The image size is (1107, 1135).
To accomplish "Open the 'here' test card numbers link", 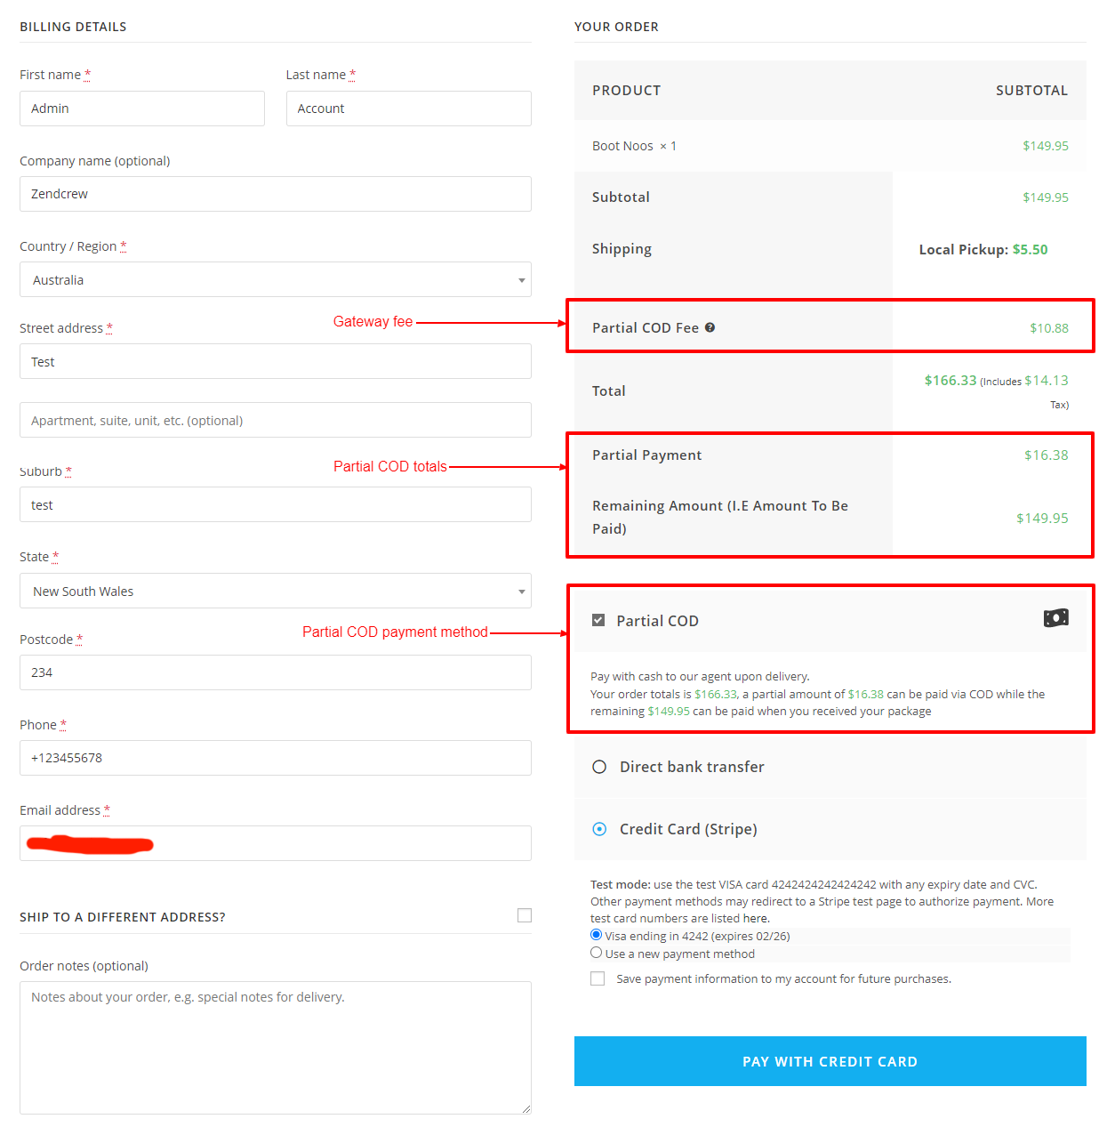I will [x=756, y=918].
